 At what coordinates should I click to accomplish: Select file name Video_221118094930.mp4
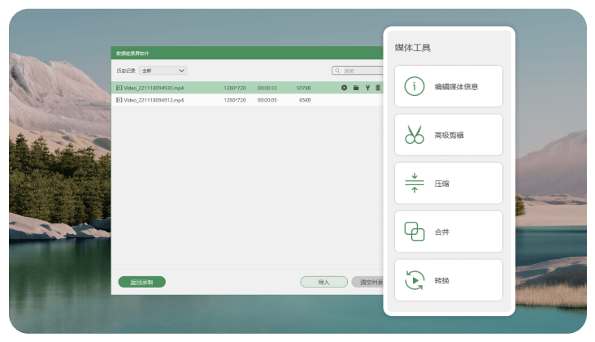154,88
